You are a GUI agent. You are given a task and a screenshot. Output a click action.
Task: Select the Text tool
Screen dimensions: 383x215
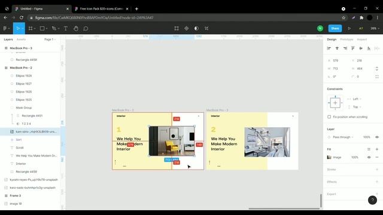point(66,29)
